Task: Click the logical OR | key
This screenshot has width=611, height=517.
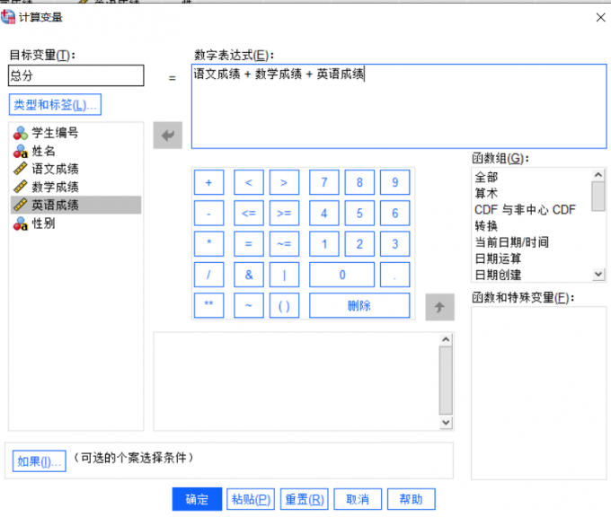Action: point(284,275)
